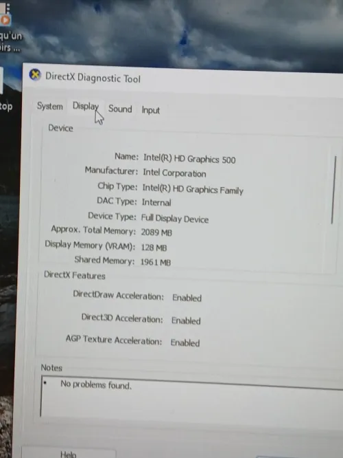Viewport: 343px width, 458px height.
Task: Click the "Device Type:" label
Action: point(113,216)
